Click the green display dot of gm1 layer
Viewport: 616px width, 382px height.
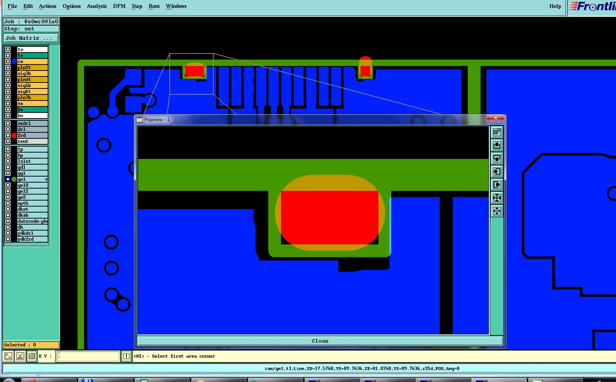click(14, 179)
